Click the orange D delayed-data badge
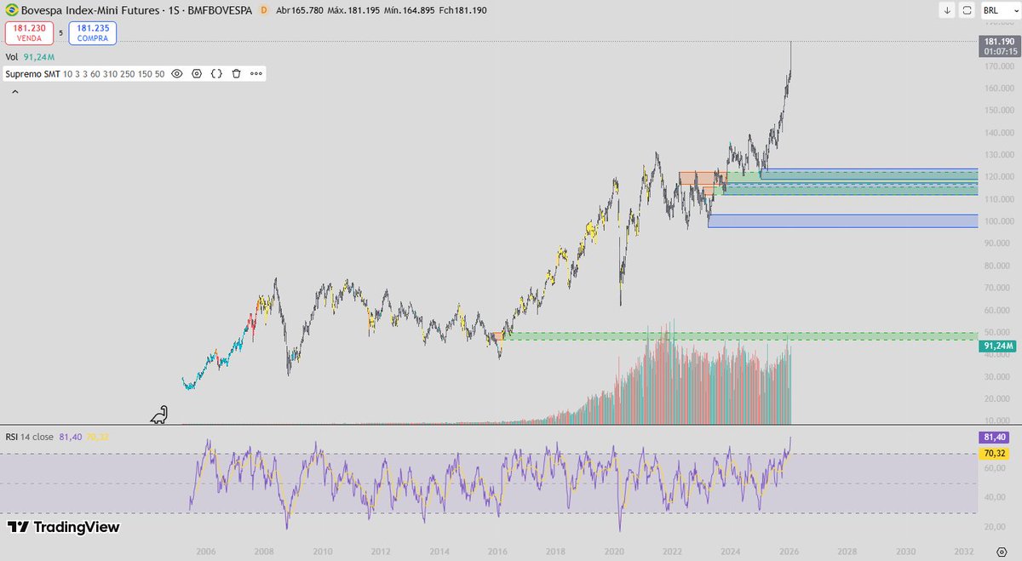Viewport: 1022px width, 561px height. click(263, 10)
